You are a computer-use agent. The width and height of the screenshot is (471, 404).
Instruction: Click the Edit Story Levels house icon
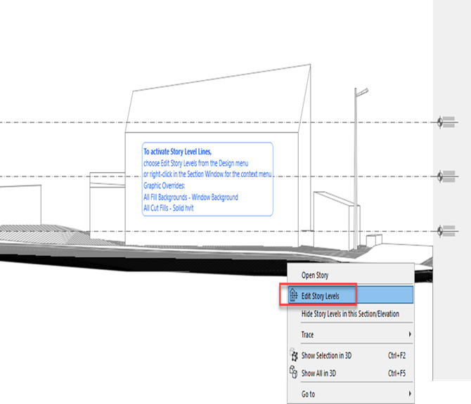pos(293,296)
